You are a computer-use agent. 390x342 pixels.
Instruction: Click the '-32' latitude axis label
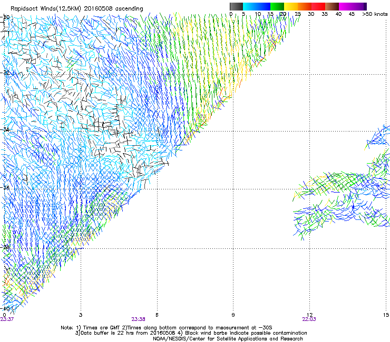[x=5, y=73]
